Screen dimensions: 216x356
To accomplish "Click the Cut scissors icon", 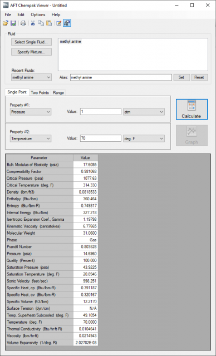I will [33, 23].
